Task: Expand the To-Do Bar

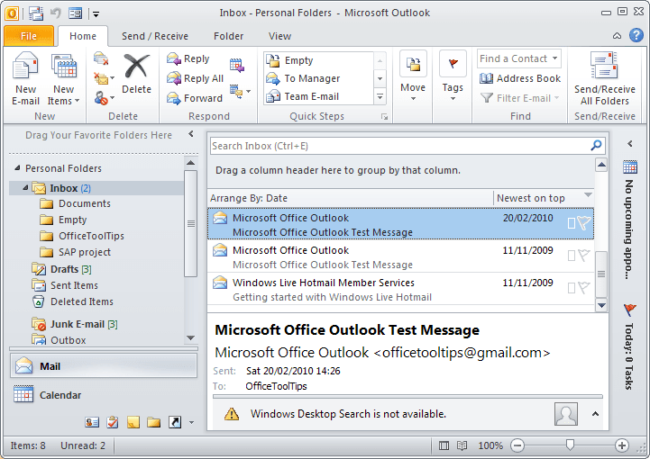Action: tap(630, 144)
